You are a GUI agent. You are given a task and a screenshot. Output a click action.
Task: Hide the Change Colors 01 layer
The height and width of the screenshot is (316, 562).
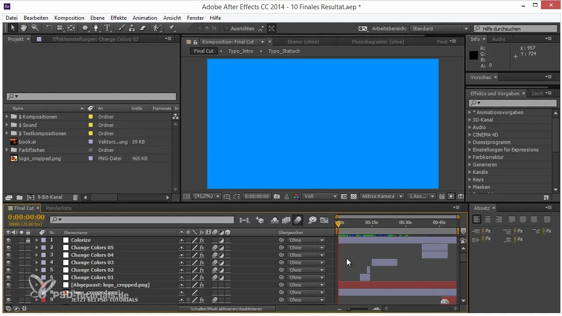8,277
